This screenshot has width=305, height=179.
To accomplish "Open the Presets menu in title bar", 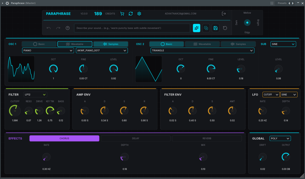I will 282,3.
